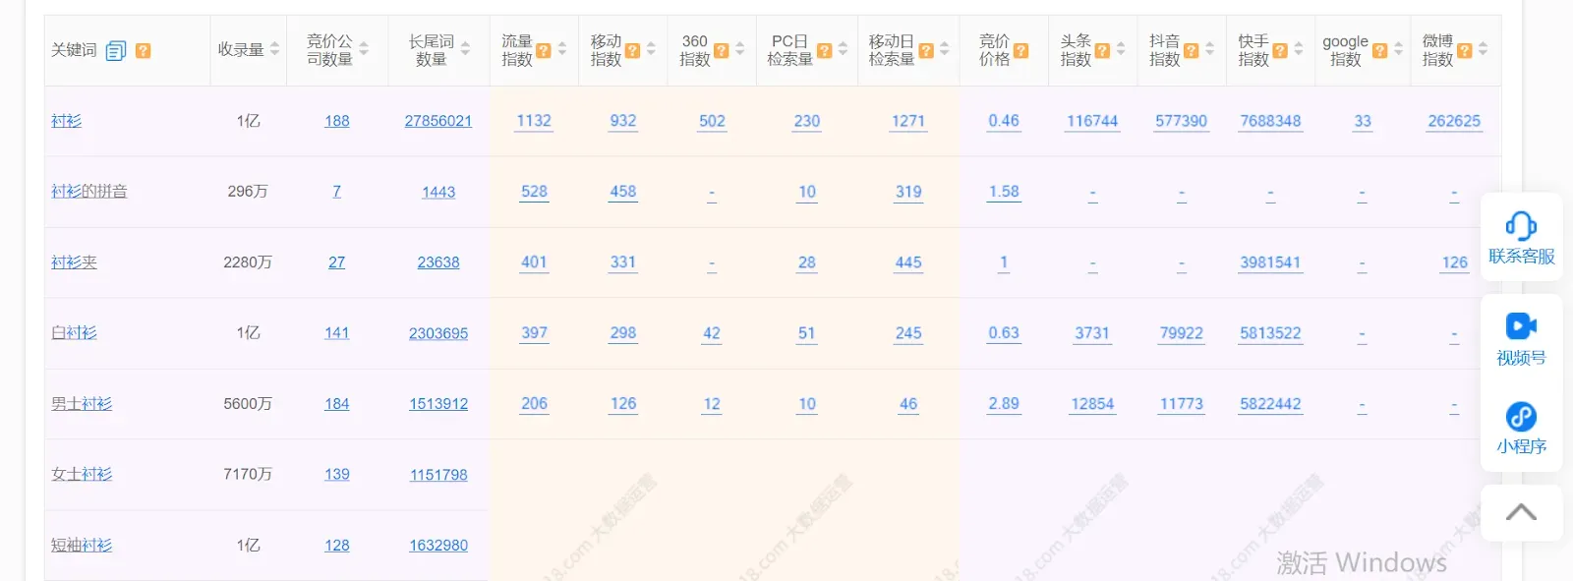Sort by 长尾词数量 using sort arrows

(465, 49)
